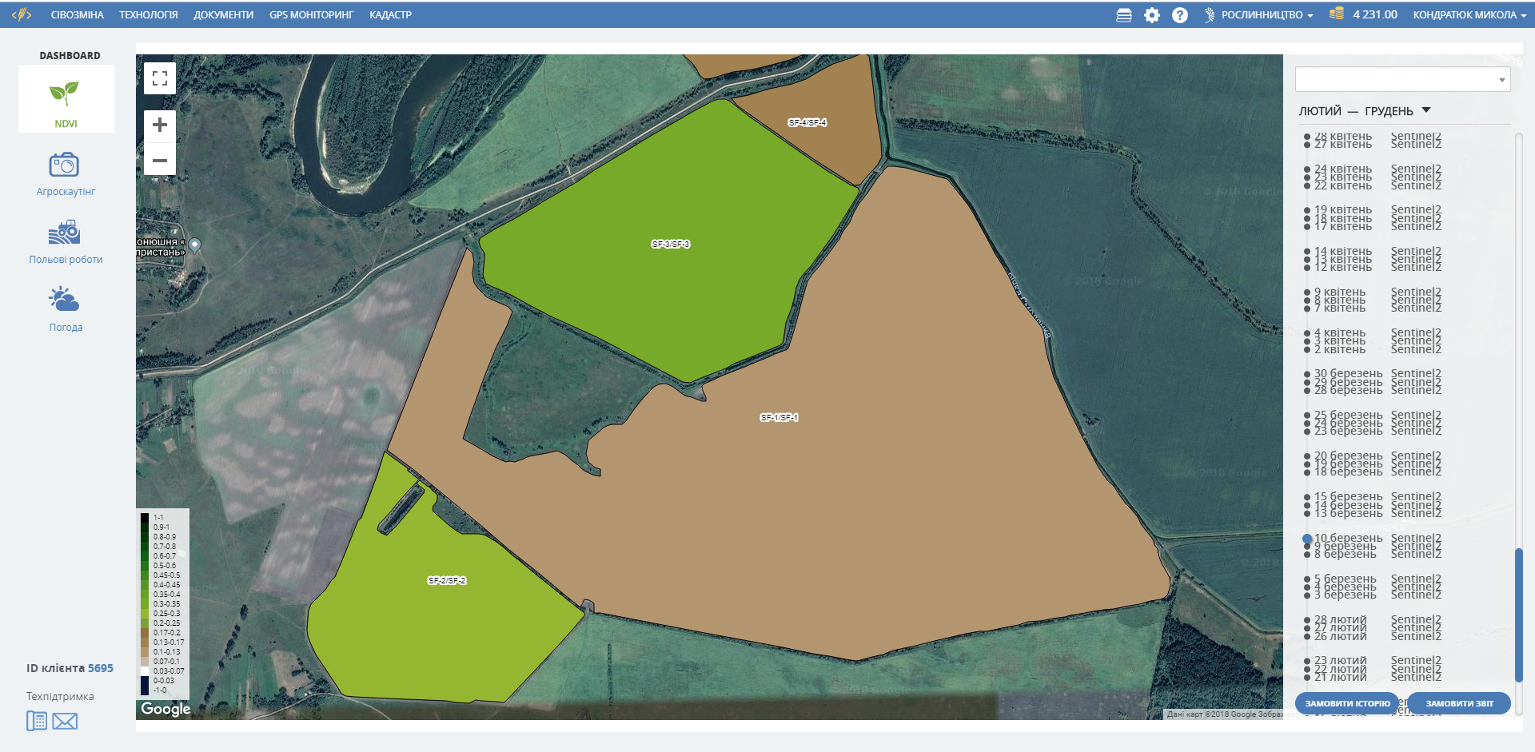Expand the field selection combo box

(x=1402, y=79)
